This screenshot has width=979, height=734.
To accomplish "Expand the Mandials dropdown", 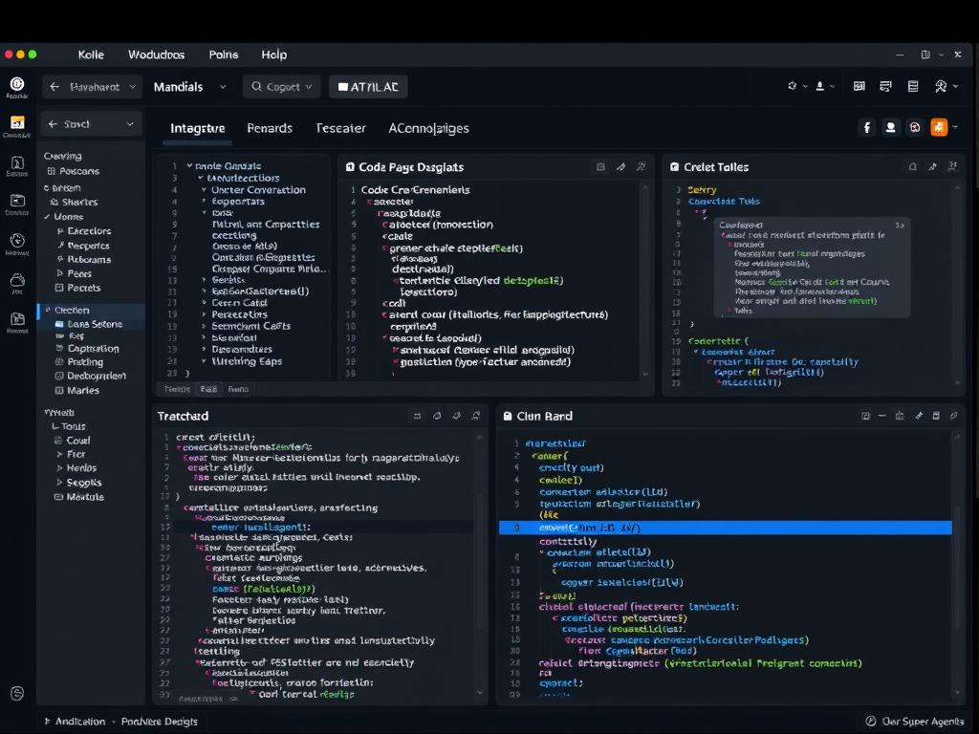I will click(x=189, y=87).
